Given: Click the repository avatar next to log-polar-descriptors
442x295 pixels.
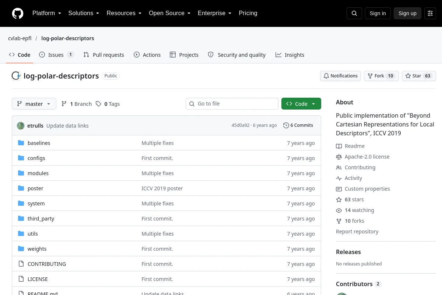Looking at the screenshot, I should [16, 76].
